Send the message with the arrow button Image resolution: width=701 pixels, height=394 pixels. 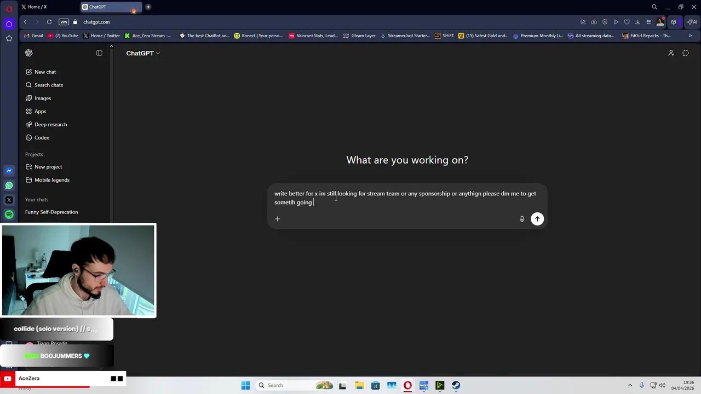tap(537, 219)
